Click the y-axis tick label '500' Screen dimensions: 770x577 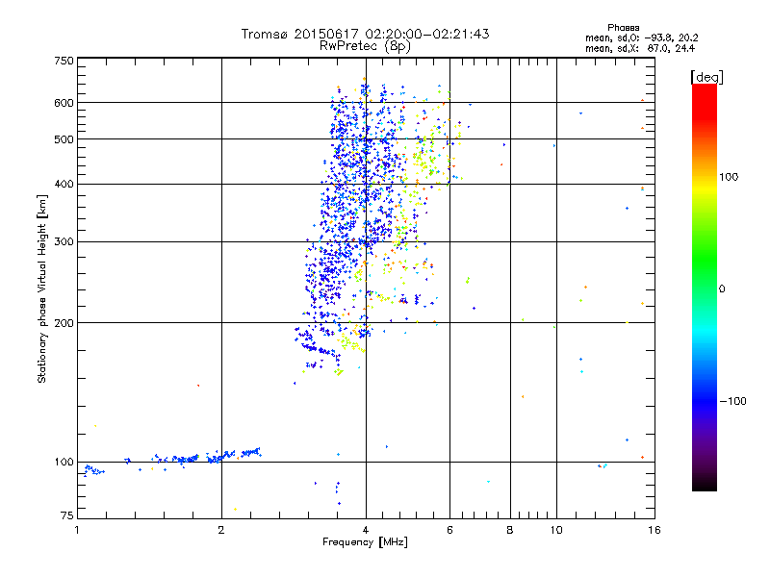[x=64, y=139]
